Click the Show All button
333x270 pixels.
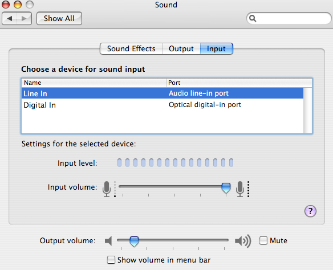pyautogui.click(x=59, y=18)
